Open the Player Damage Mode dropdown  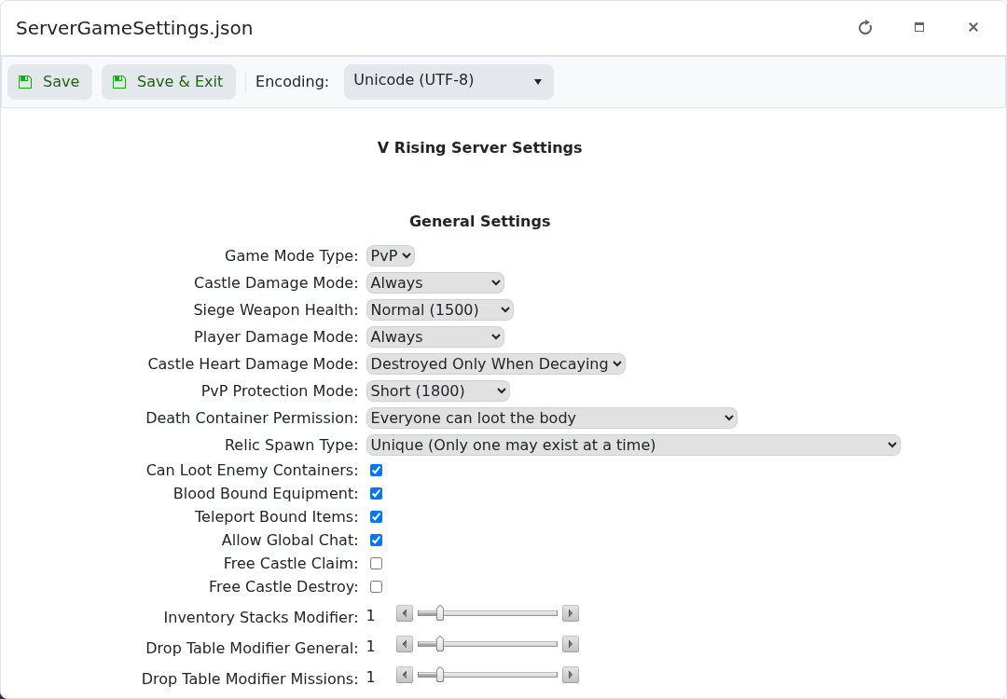click(435, 336)
